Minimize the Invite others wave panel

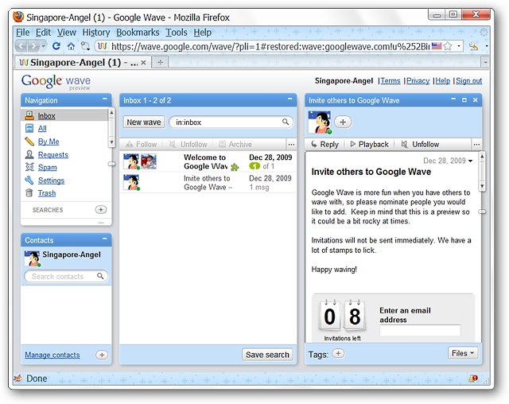tap(453, 99)
